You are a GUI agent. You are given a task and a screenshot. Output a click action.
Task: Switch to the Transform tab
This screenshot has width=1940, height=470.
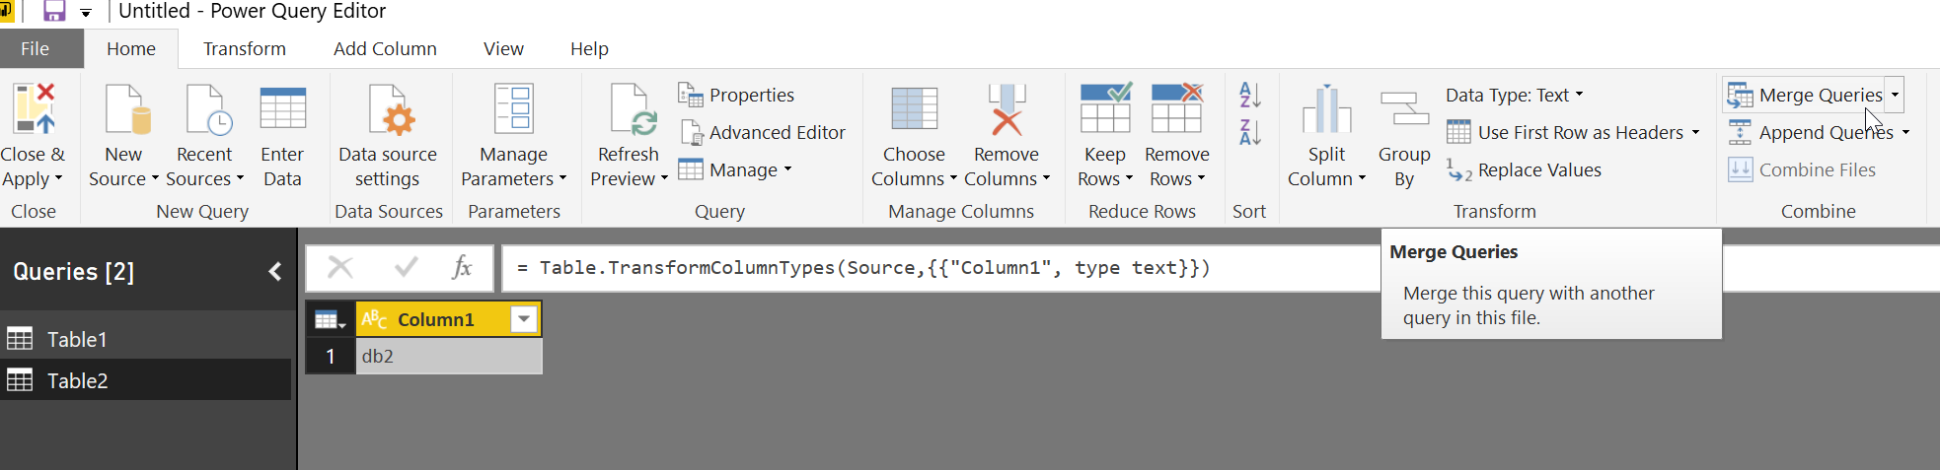(x=245, y=48)
